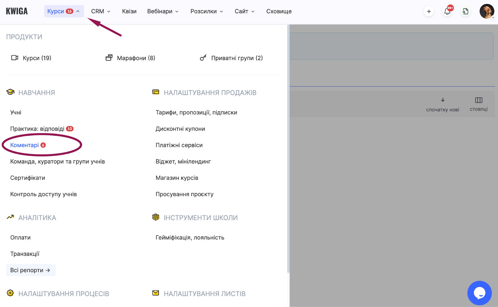Open notifications bell icon
This screenshot has width=498, height=307.
pyautogui.click(x=447, y=12)
